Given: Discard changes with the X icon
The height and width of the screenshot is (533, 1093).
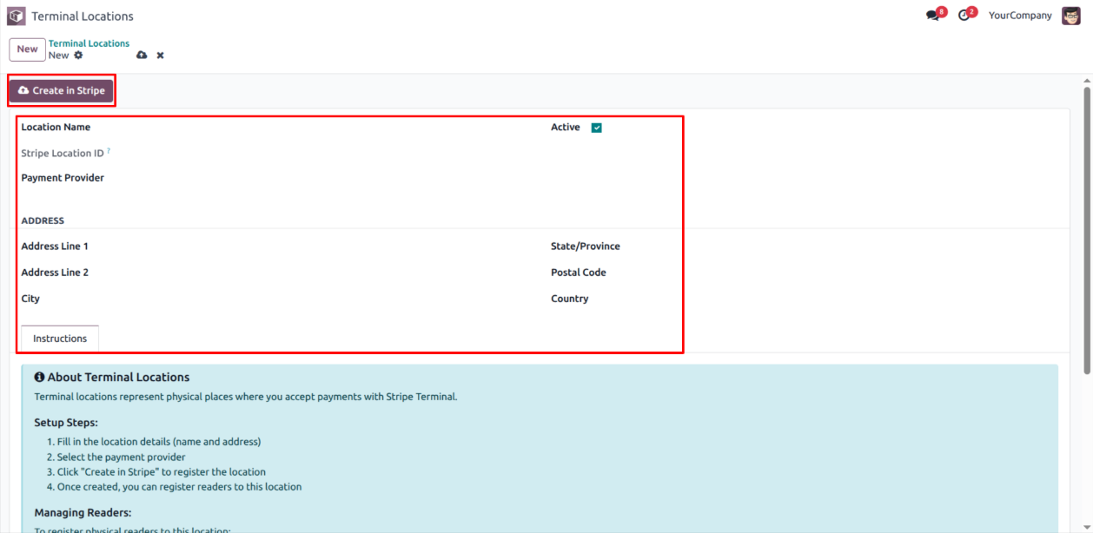Looking at the screenshot, I should pyautogui.click(x=160, y=56).
